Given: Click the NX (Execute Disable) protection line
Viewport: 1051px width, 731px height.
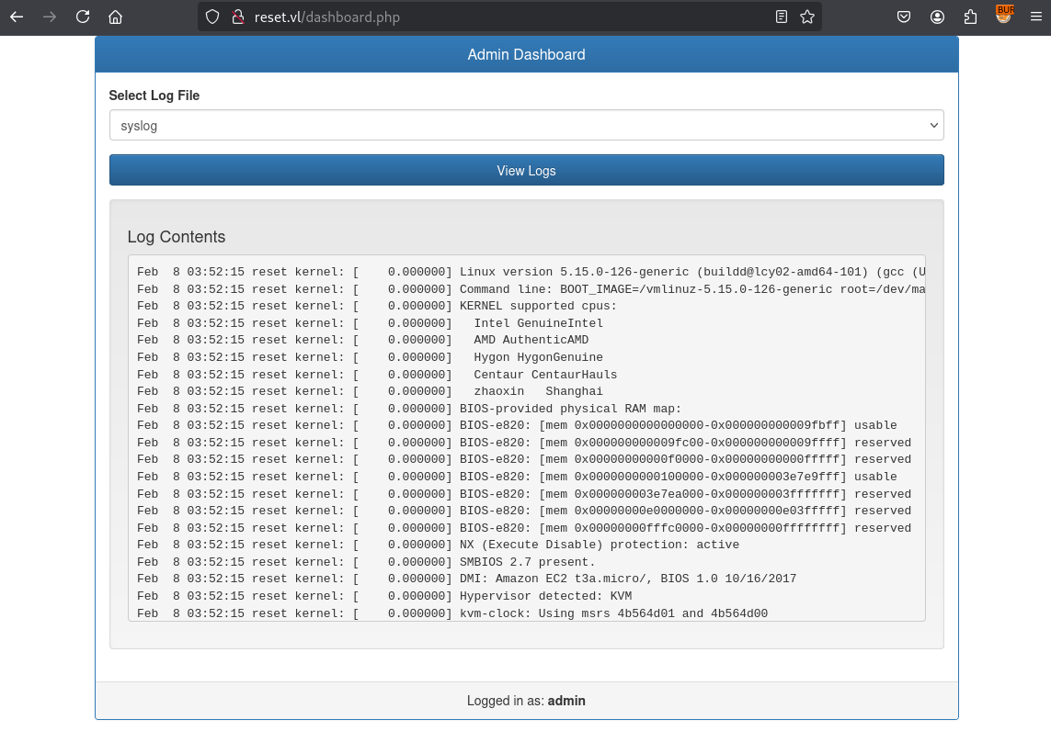Looking at the screenshot, I should (x=438, y=545).
